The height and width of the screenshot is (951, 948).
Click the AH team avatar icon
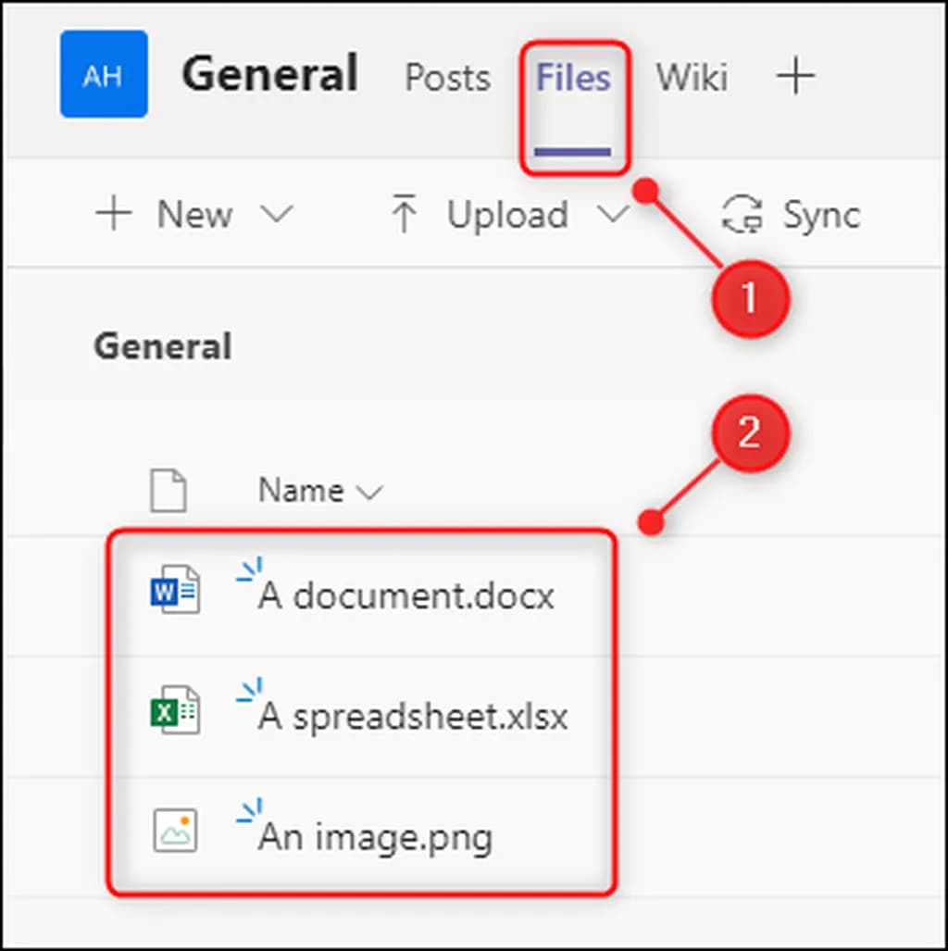point(104,74)
